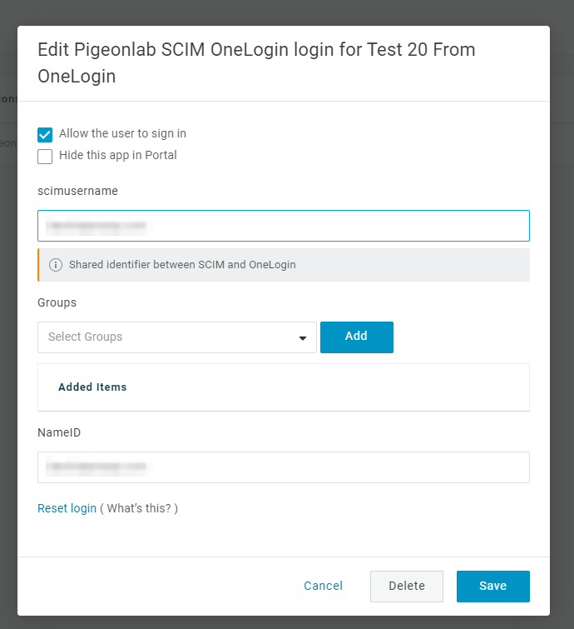Viewport: 574px width, 629px height.
Task: Click the caret arrow of Select Groups
Action: pyautogui.click(x=303, y=338)
